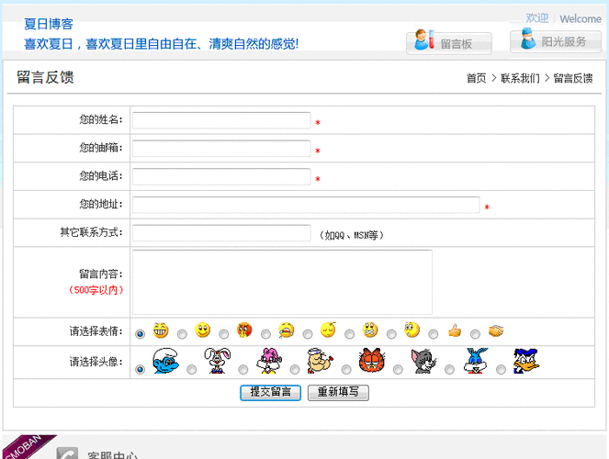Select radio button for Garfield avatar
The height and width of the screenshot is (459, 609).
(346, 369)
